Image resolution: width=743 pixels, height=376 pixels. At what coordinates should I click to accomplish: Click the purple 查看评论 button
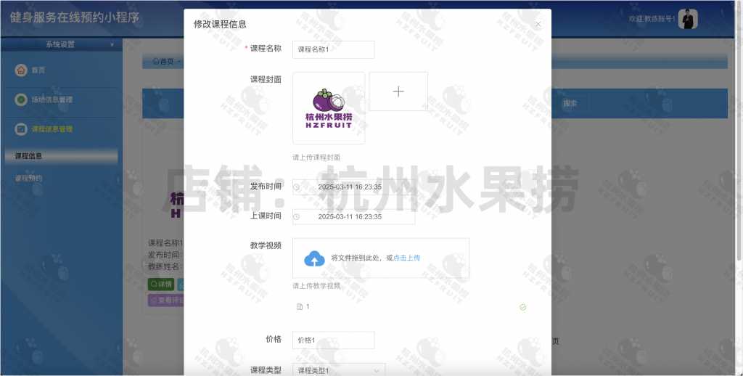coord(166,300)
